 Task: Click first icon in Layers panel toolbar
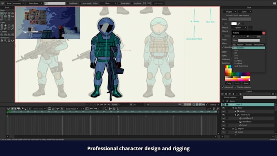point(222,94)
